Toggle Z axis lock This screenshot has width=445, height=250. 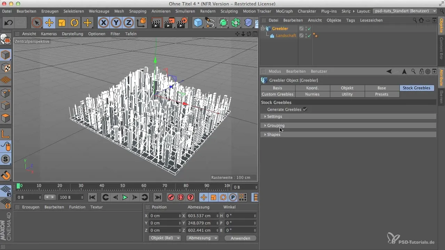[129, 23]
